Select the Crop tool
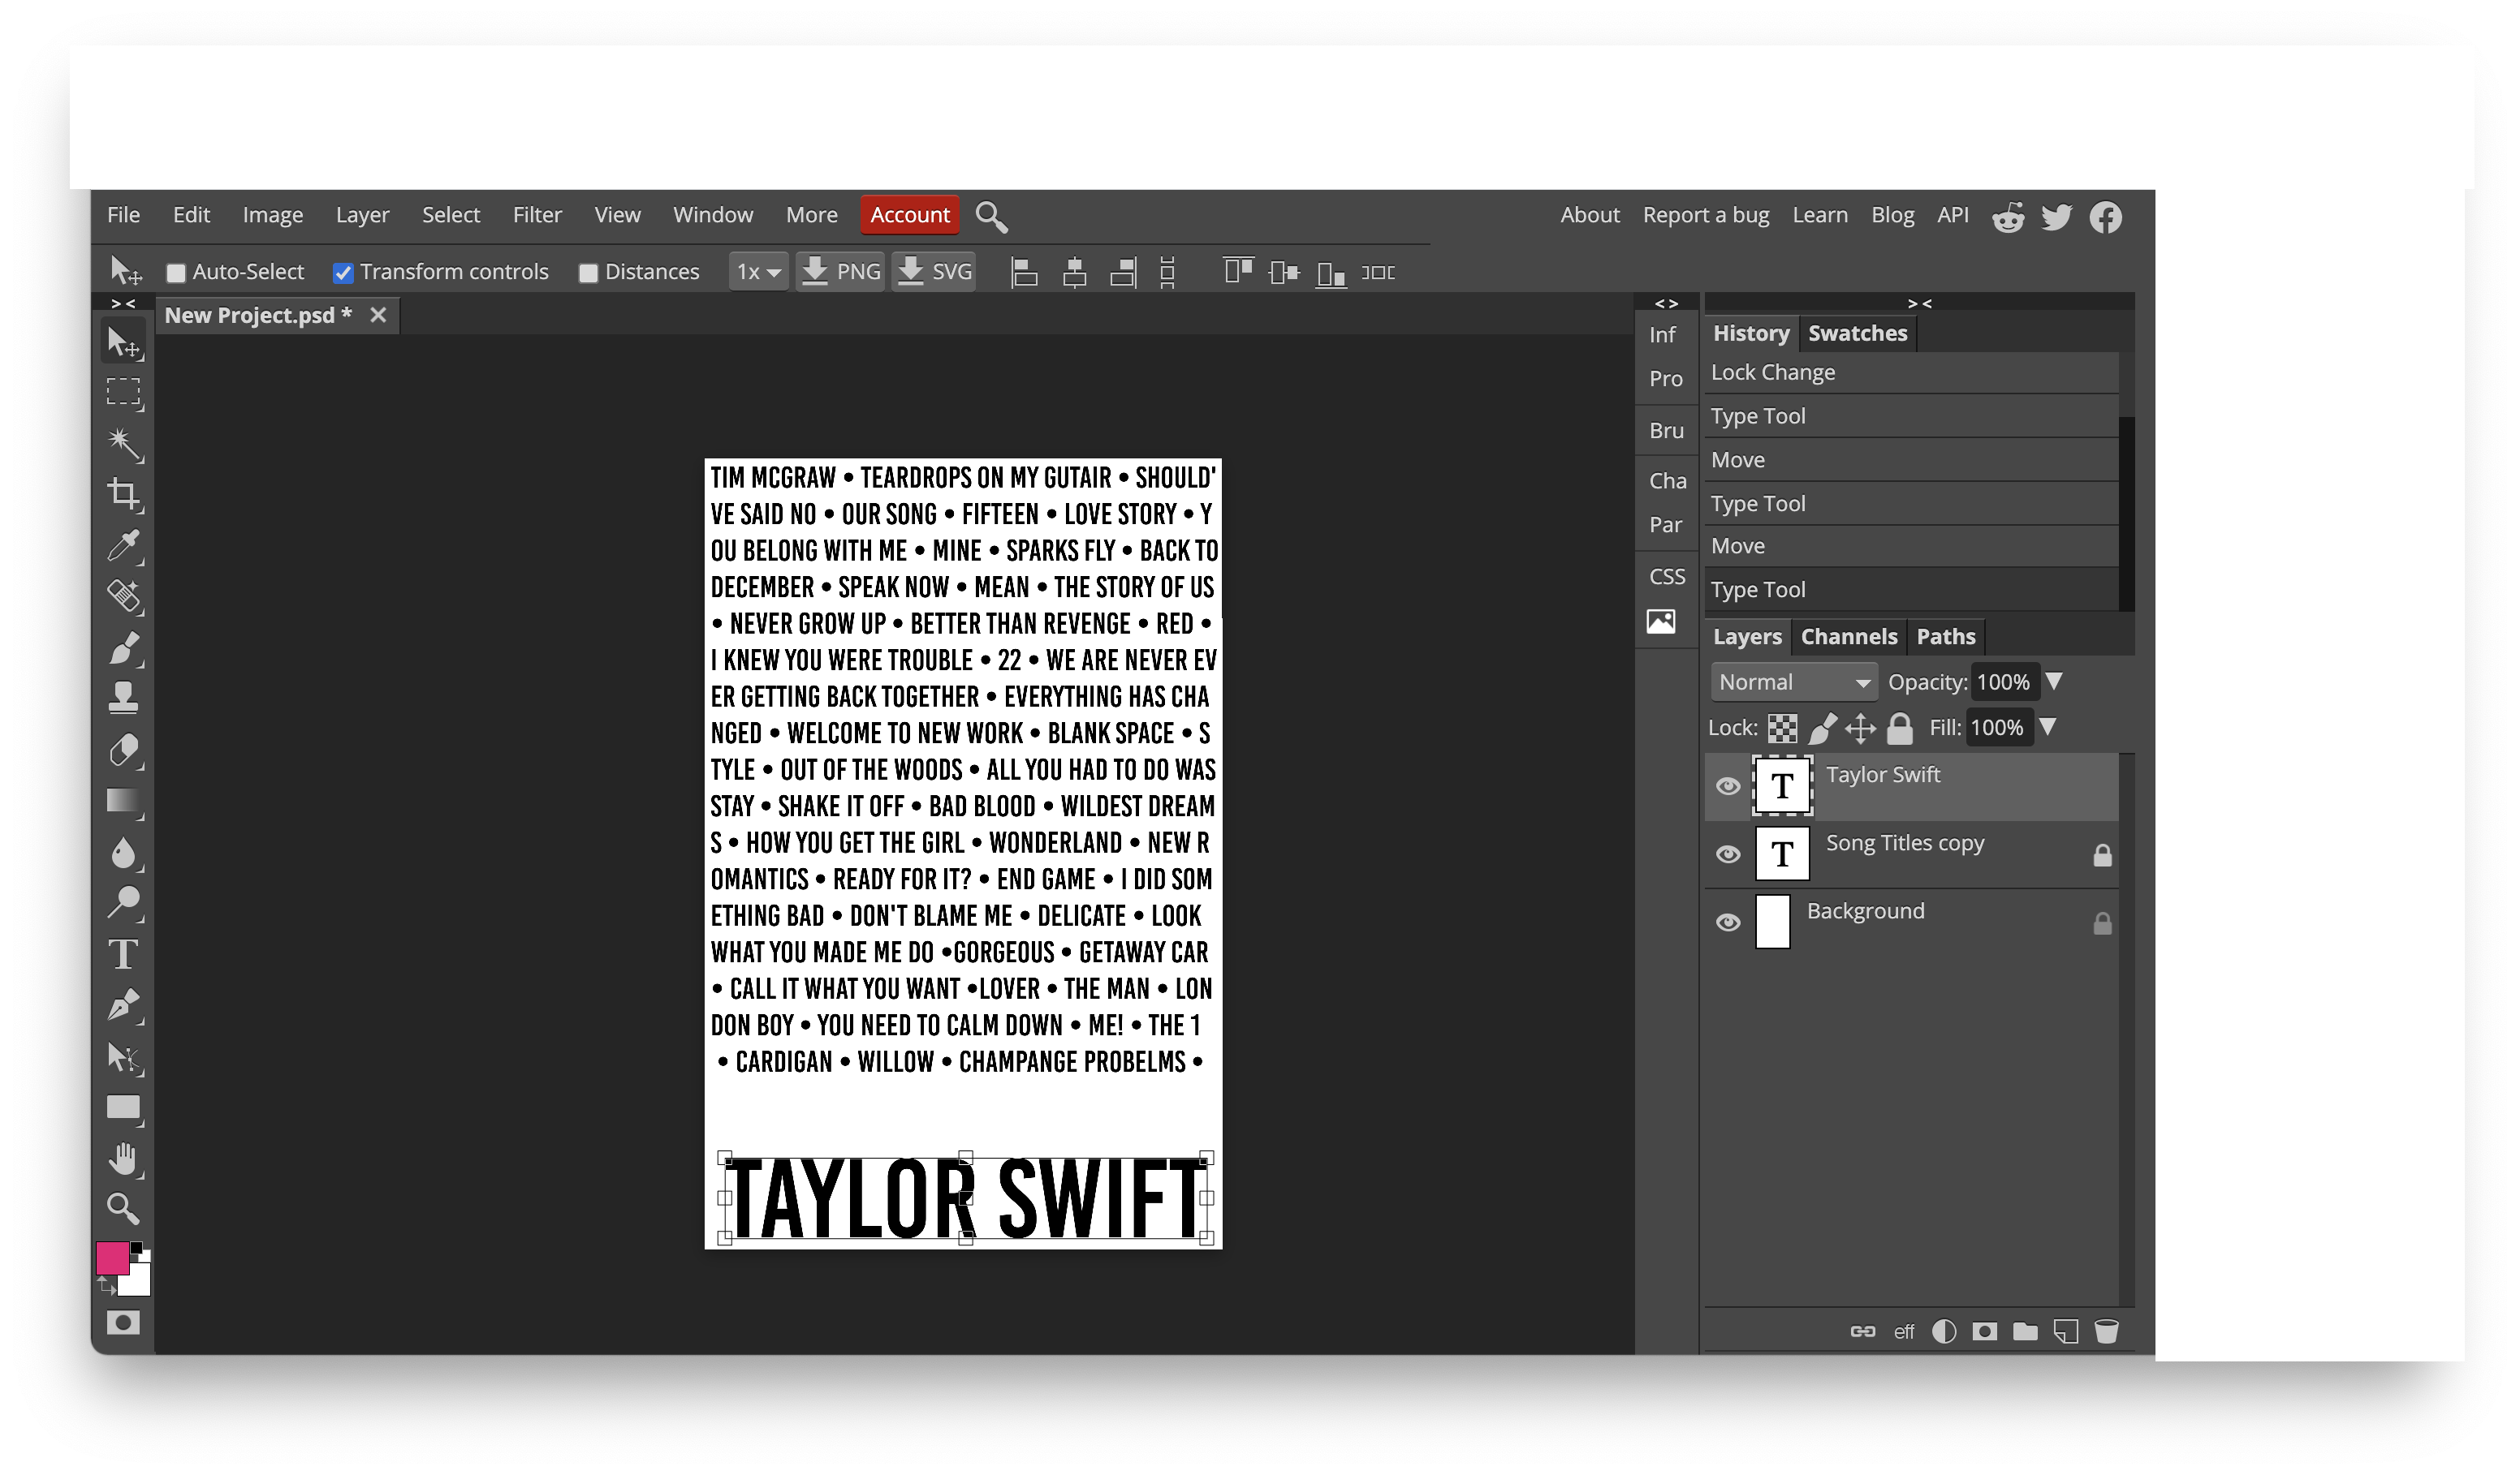This screenshot has width=2520, height=1475. [x=124, y=493]
